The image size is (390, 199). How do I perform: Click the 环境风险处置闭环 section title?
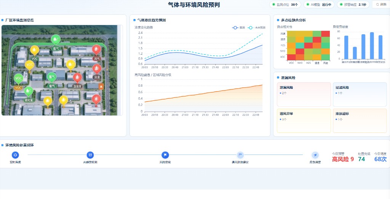pyautogui.click(x=20, y=145)
